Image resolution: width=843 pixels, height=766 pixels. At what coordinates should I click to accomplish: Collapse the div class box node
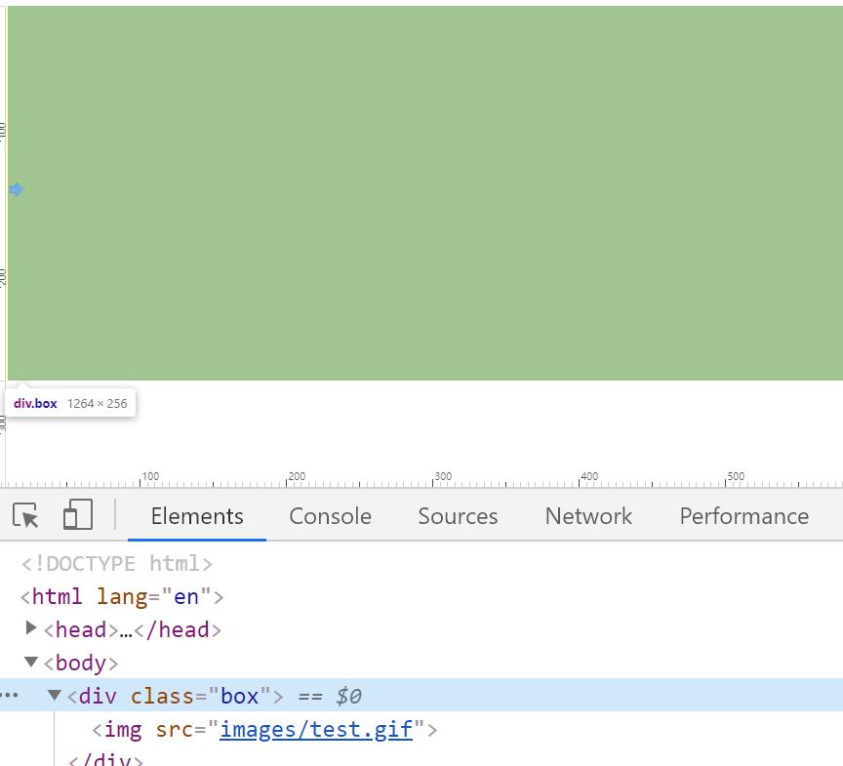tap(55, 695)
